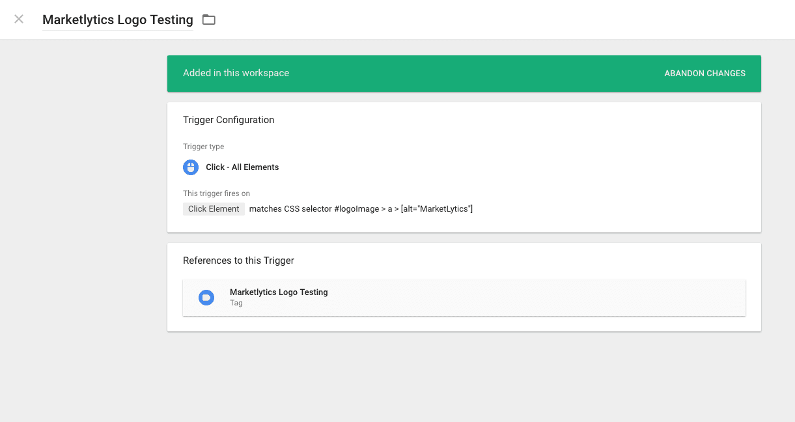This screenshot has height=422, width=795.
Task: Edit the CSS selector condition text
Action: (x=361, y=208)
